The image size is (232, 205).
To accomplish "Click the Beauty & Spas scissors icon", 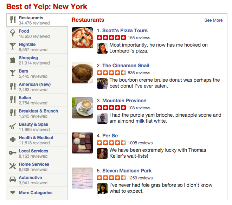I will point(13,127).
